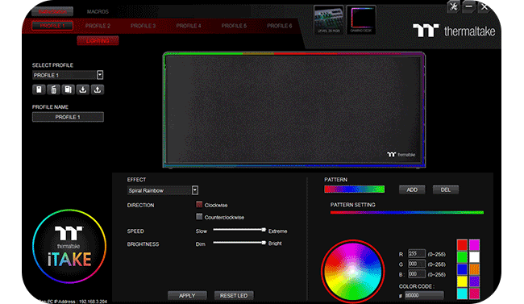Choose the blue preset swatch
The image size is (524, 304).
(462, 269)
